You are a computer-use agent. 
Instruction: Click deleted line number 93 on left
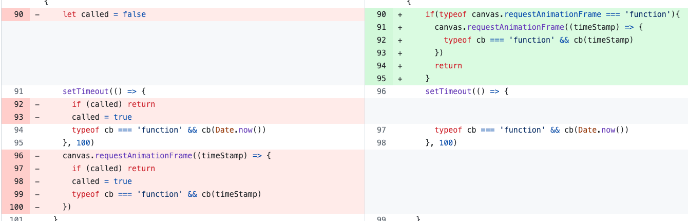click(x=18, y=117)
